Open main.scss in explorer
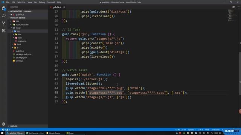 (x=22, y=41)
